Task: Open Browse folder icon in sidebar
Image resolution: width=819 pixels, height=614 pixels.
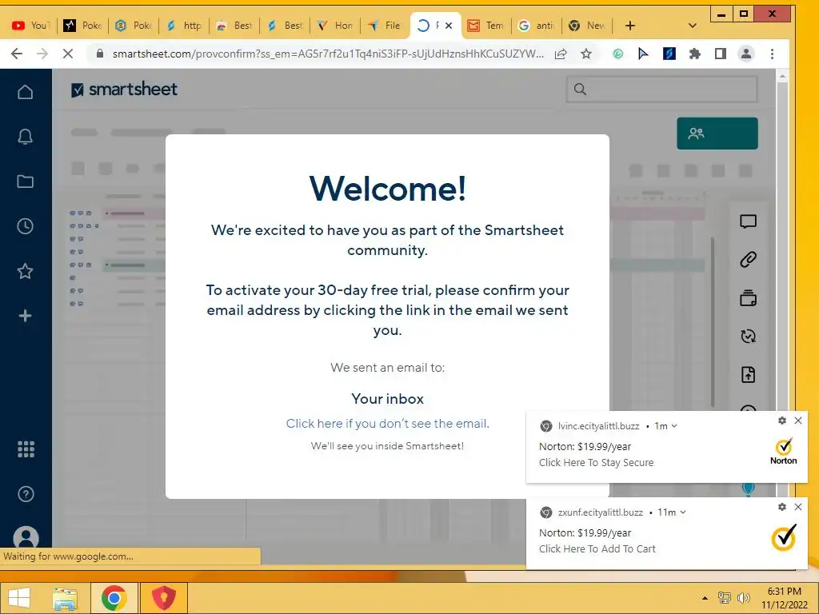Action: coord(25,181)
